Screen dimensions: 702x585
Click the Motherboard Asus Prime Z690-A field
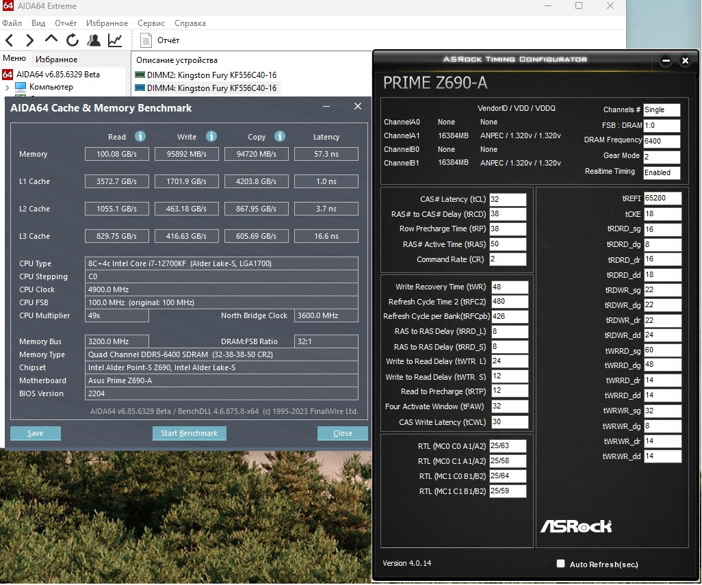click(222, 380)
